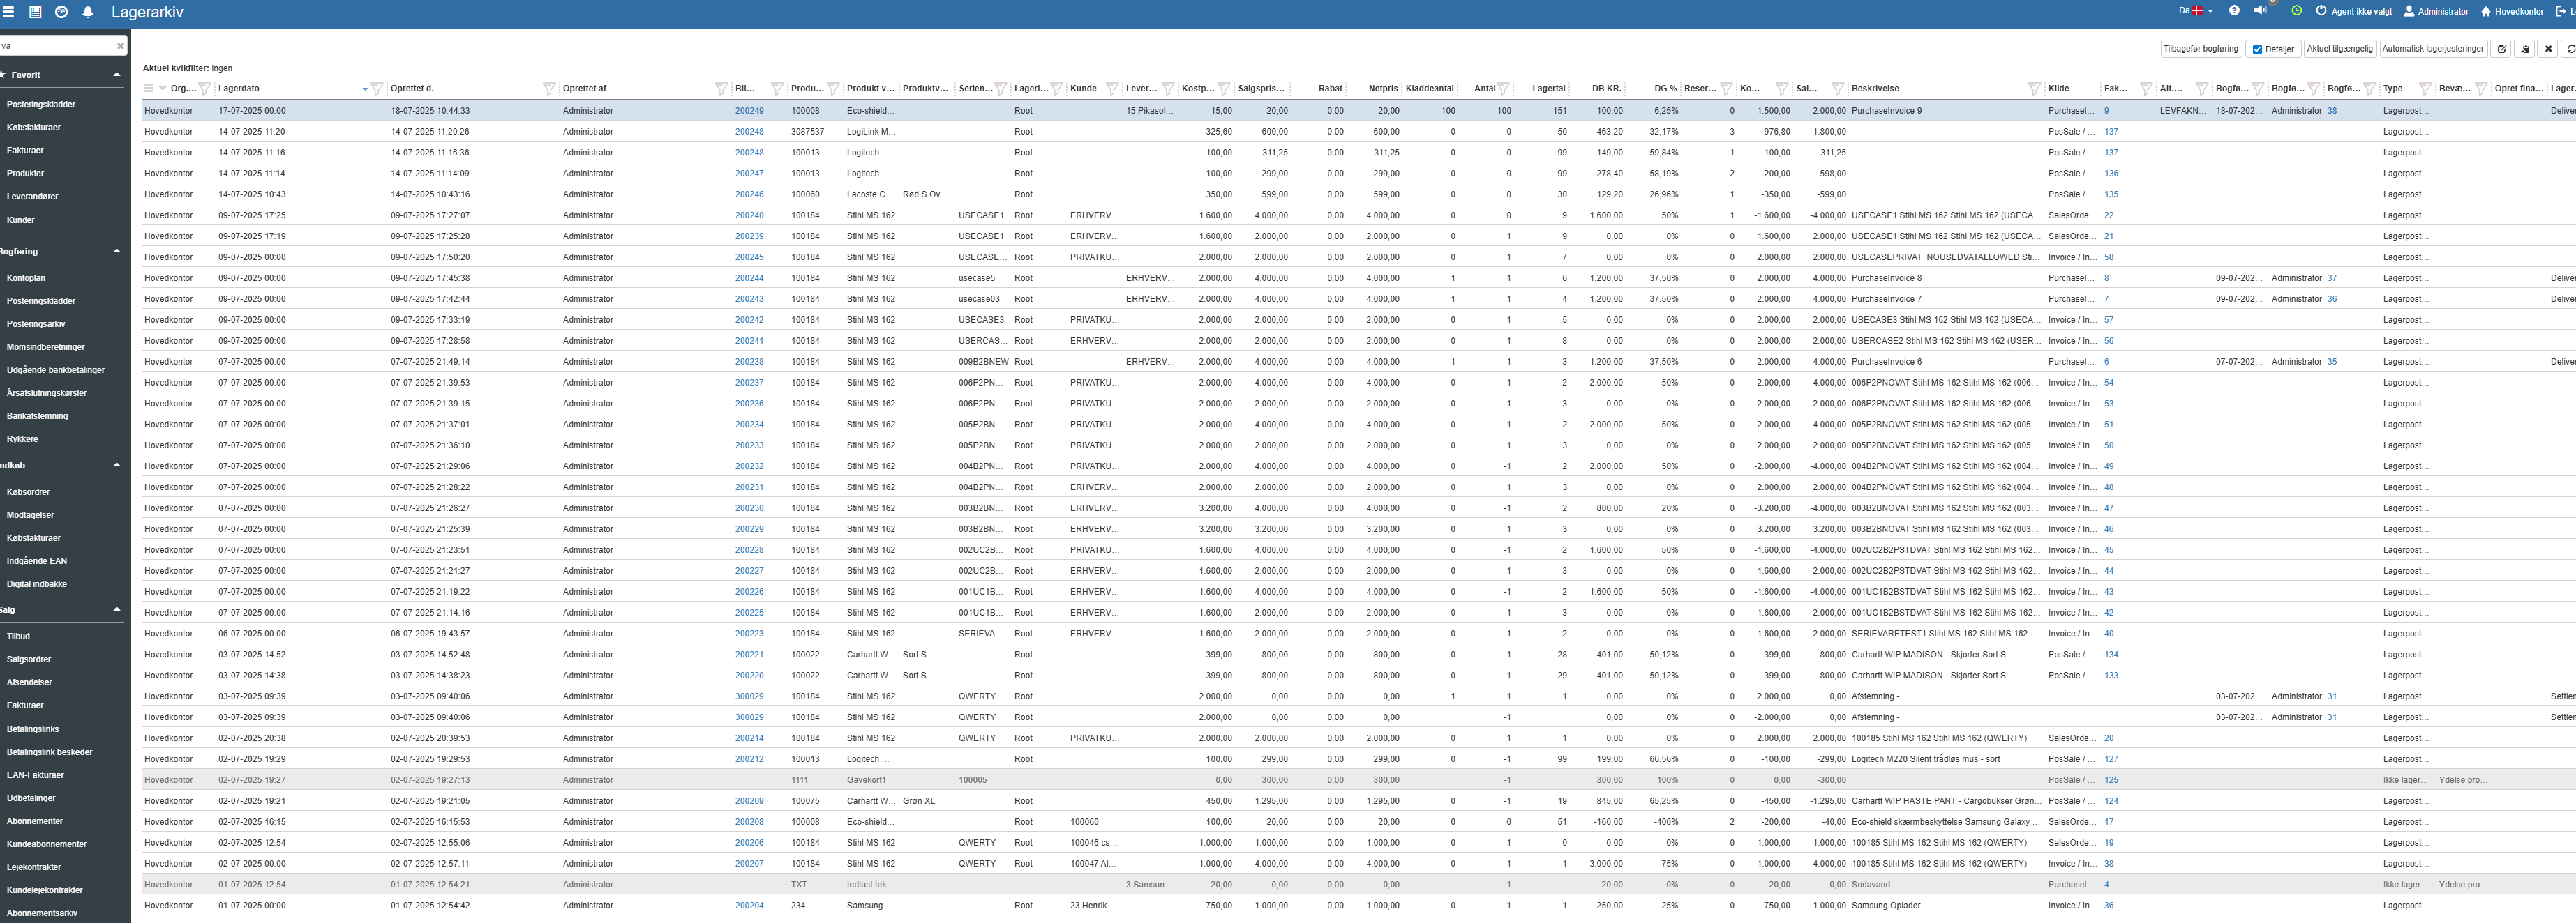Click the Automatisk lagerjusteringer button
Screen dimensions: 2576x923
2432,49
